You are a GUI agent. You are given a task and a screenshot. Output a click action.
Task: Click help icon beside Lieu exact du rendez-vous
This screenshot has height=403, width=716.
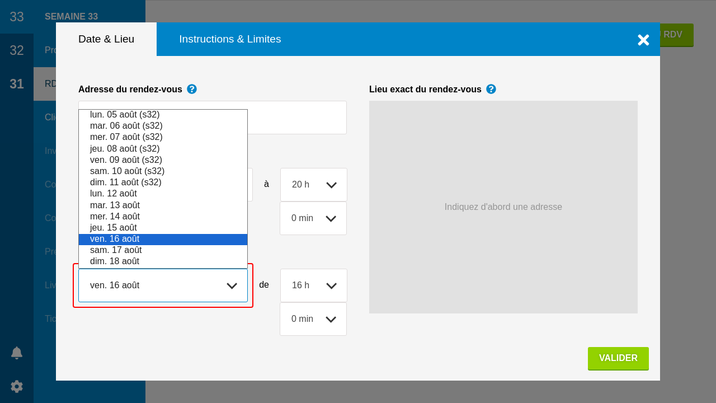(x=491, y=89)
